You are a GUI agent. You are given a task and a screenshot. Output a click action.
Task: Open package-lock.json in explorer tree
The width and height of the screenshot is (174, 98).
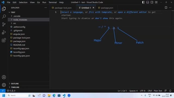click(29, 38)
